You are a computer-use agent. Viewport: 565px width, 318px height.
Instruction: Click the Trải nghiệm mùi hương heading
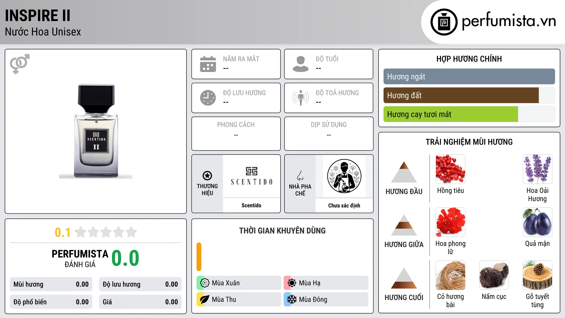pos(469,142)
